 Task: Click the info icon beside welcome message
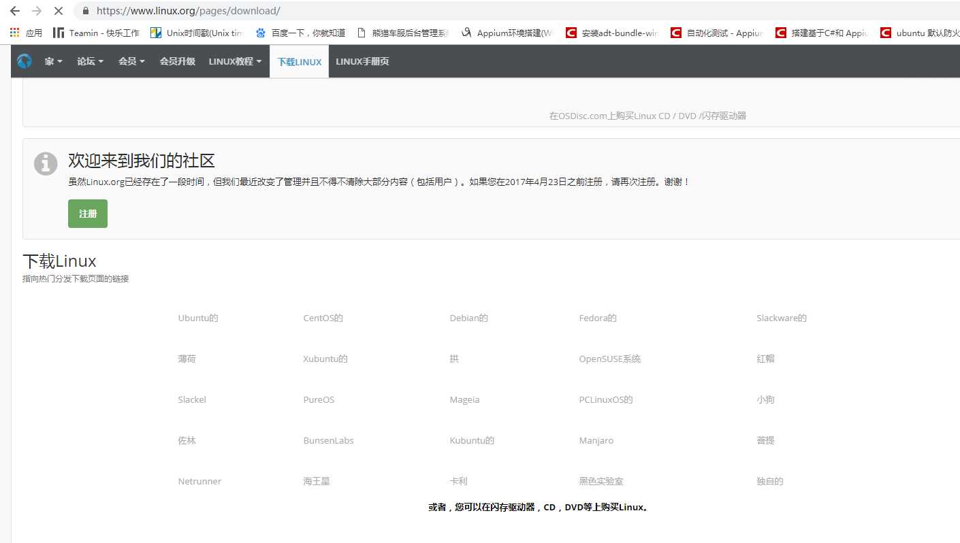coord(46,163)
